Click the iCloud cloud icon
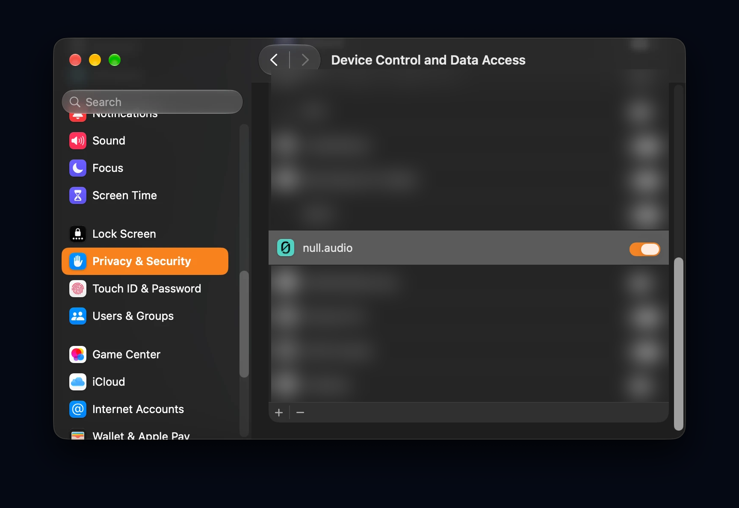Screen dimensions: 739x508 pyautogui.click(x=78, y=382)
